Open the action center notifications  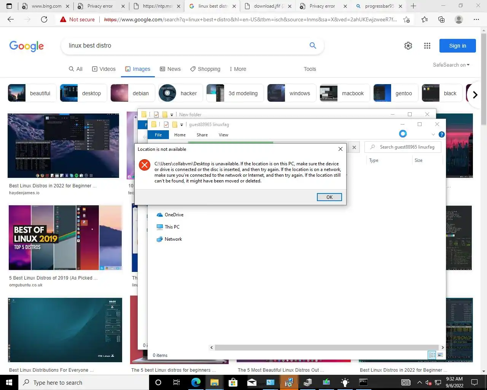(474, 382)
